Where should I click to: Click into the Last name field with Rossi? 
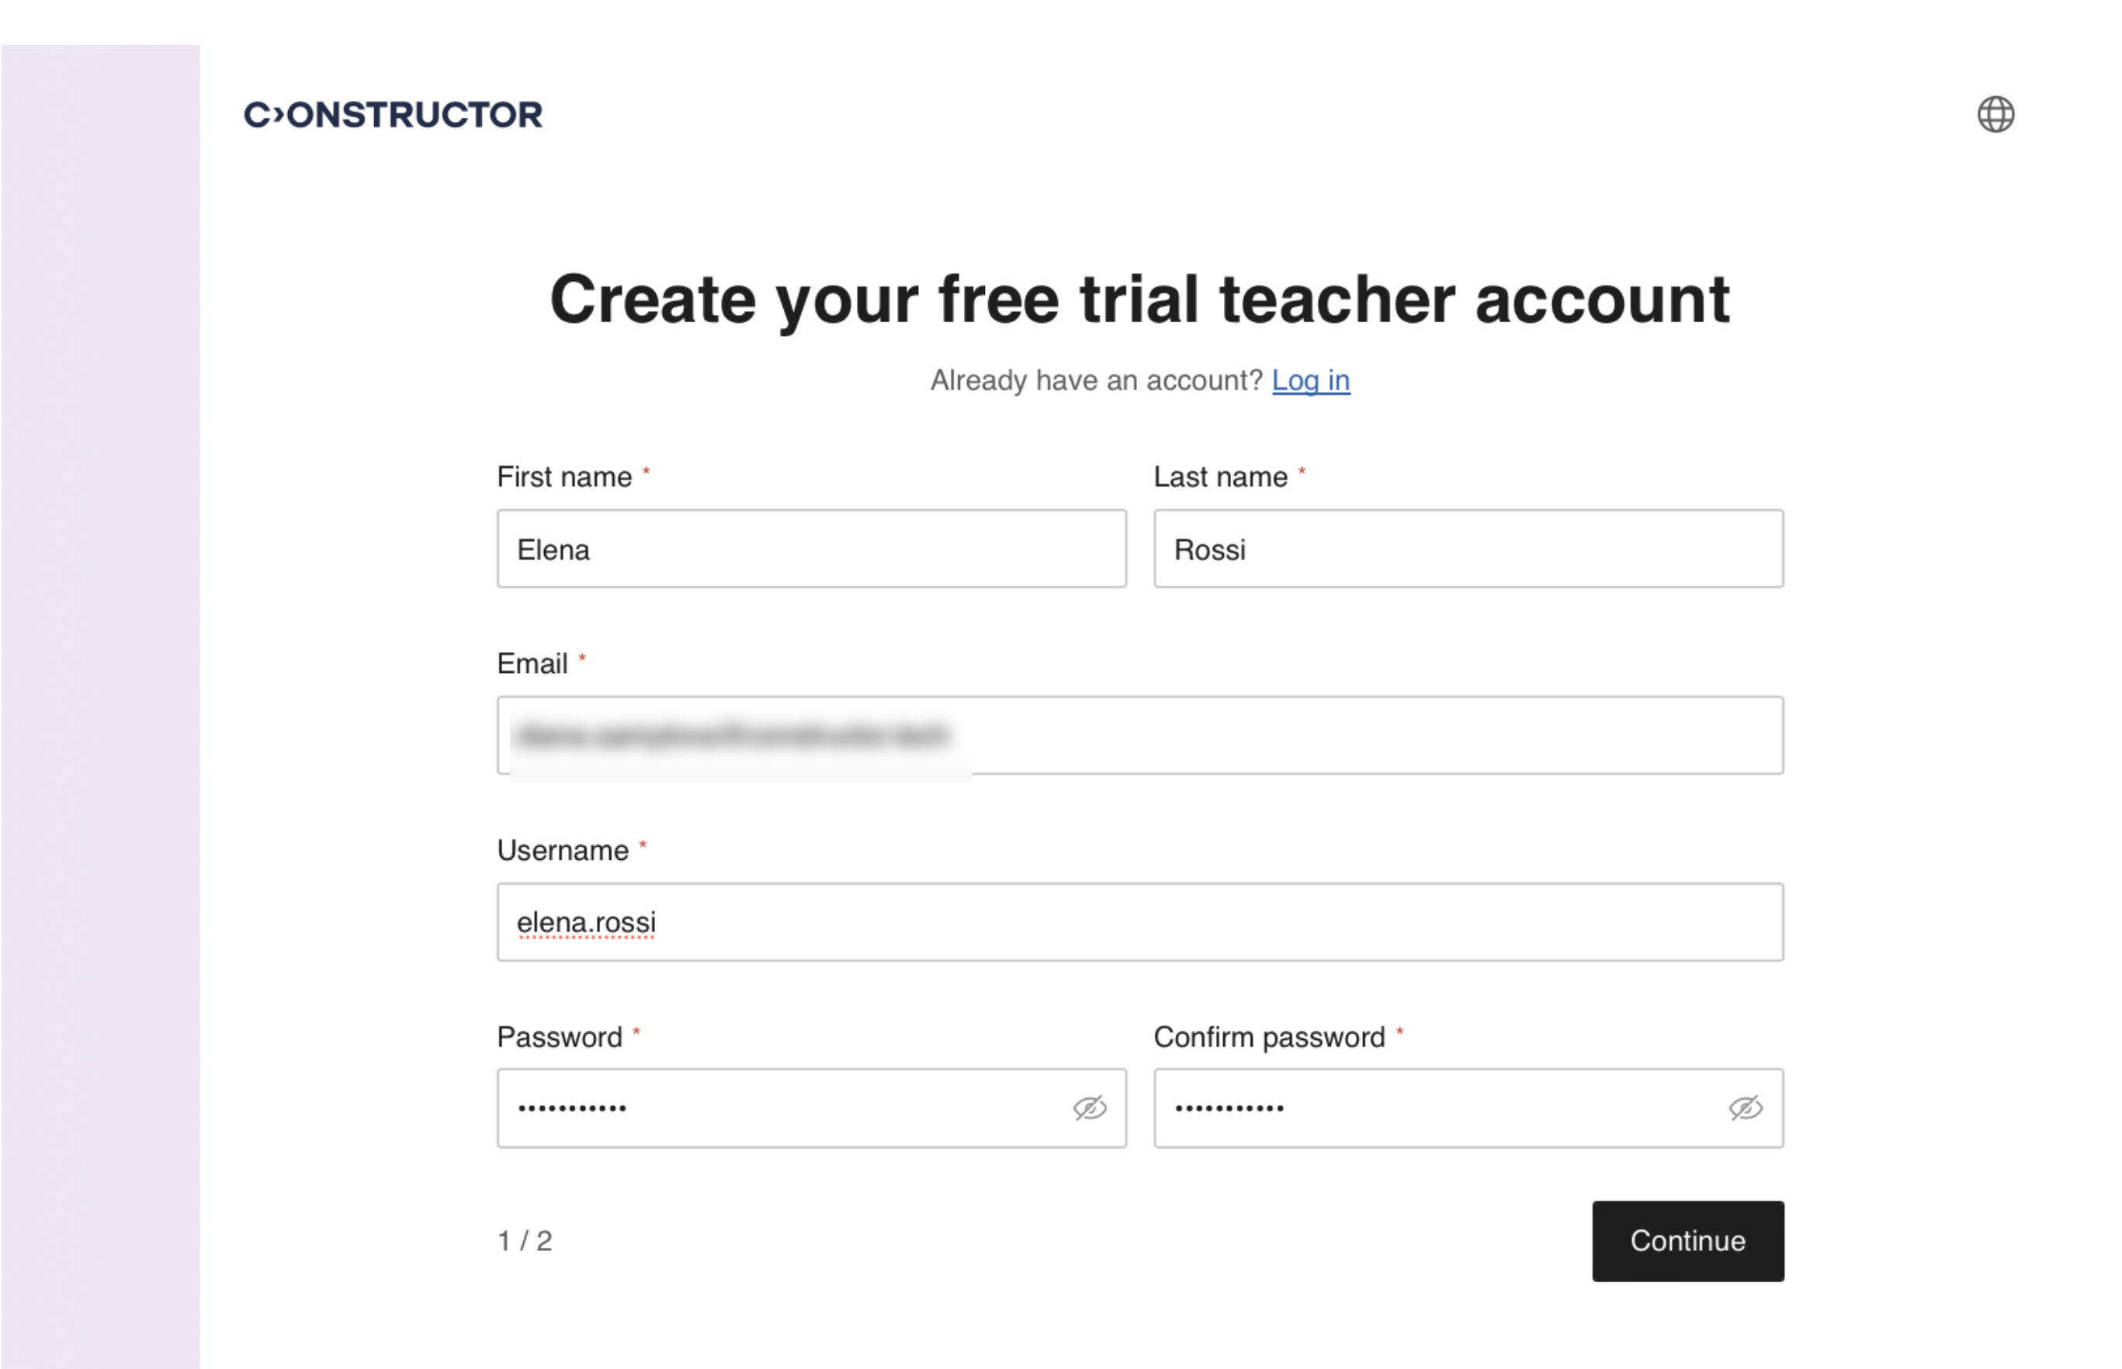[1468, 549]
